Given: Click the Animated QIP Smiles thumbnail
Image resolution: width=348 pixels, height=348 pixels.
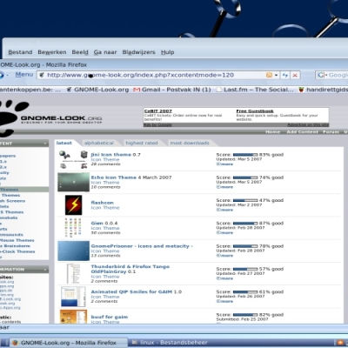Looking at the screenshot, I should point(73,297).
